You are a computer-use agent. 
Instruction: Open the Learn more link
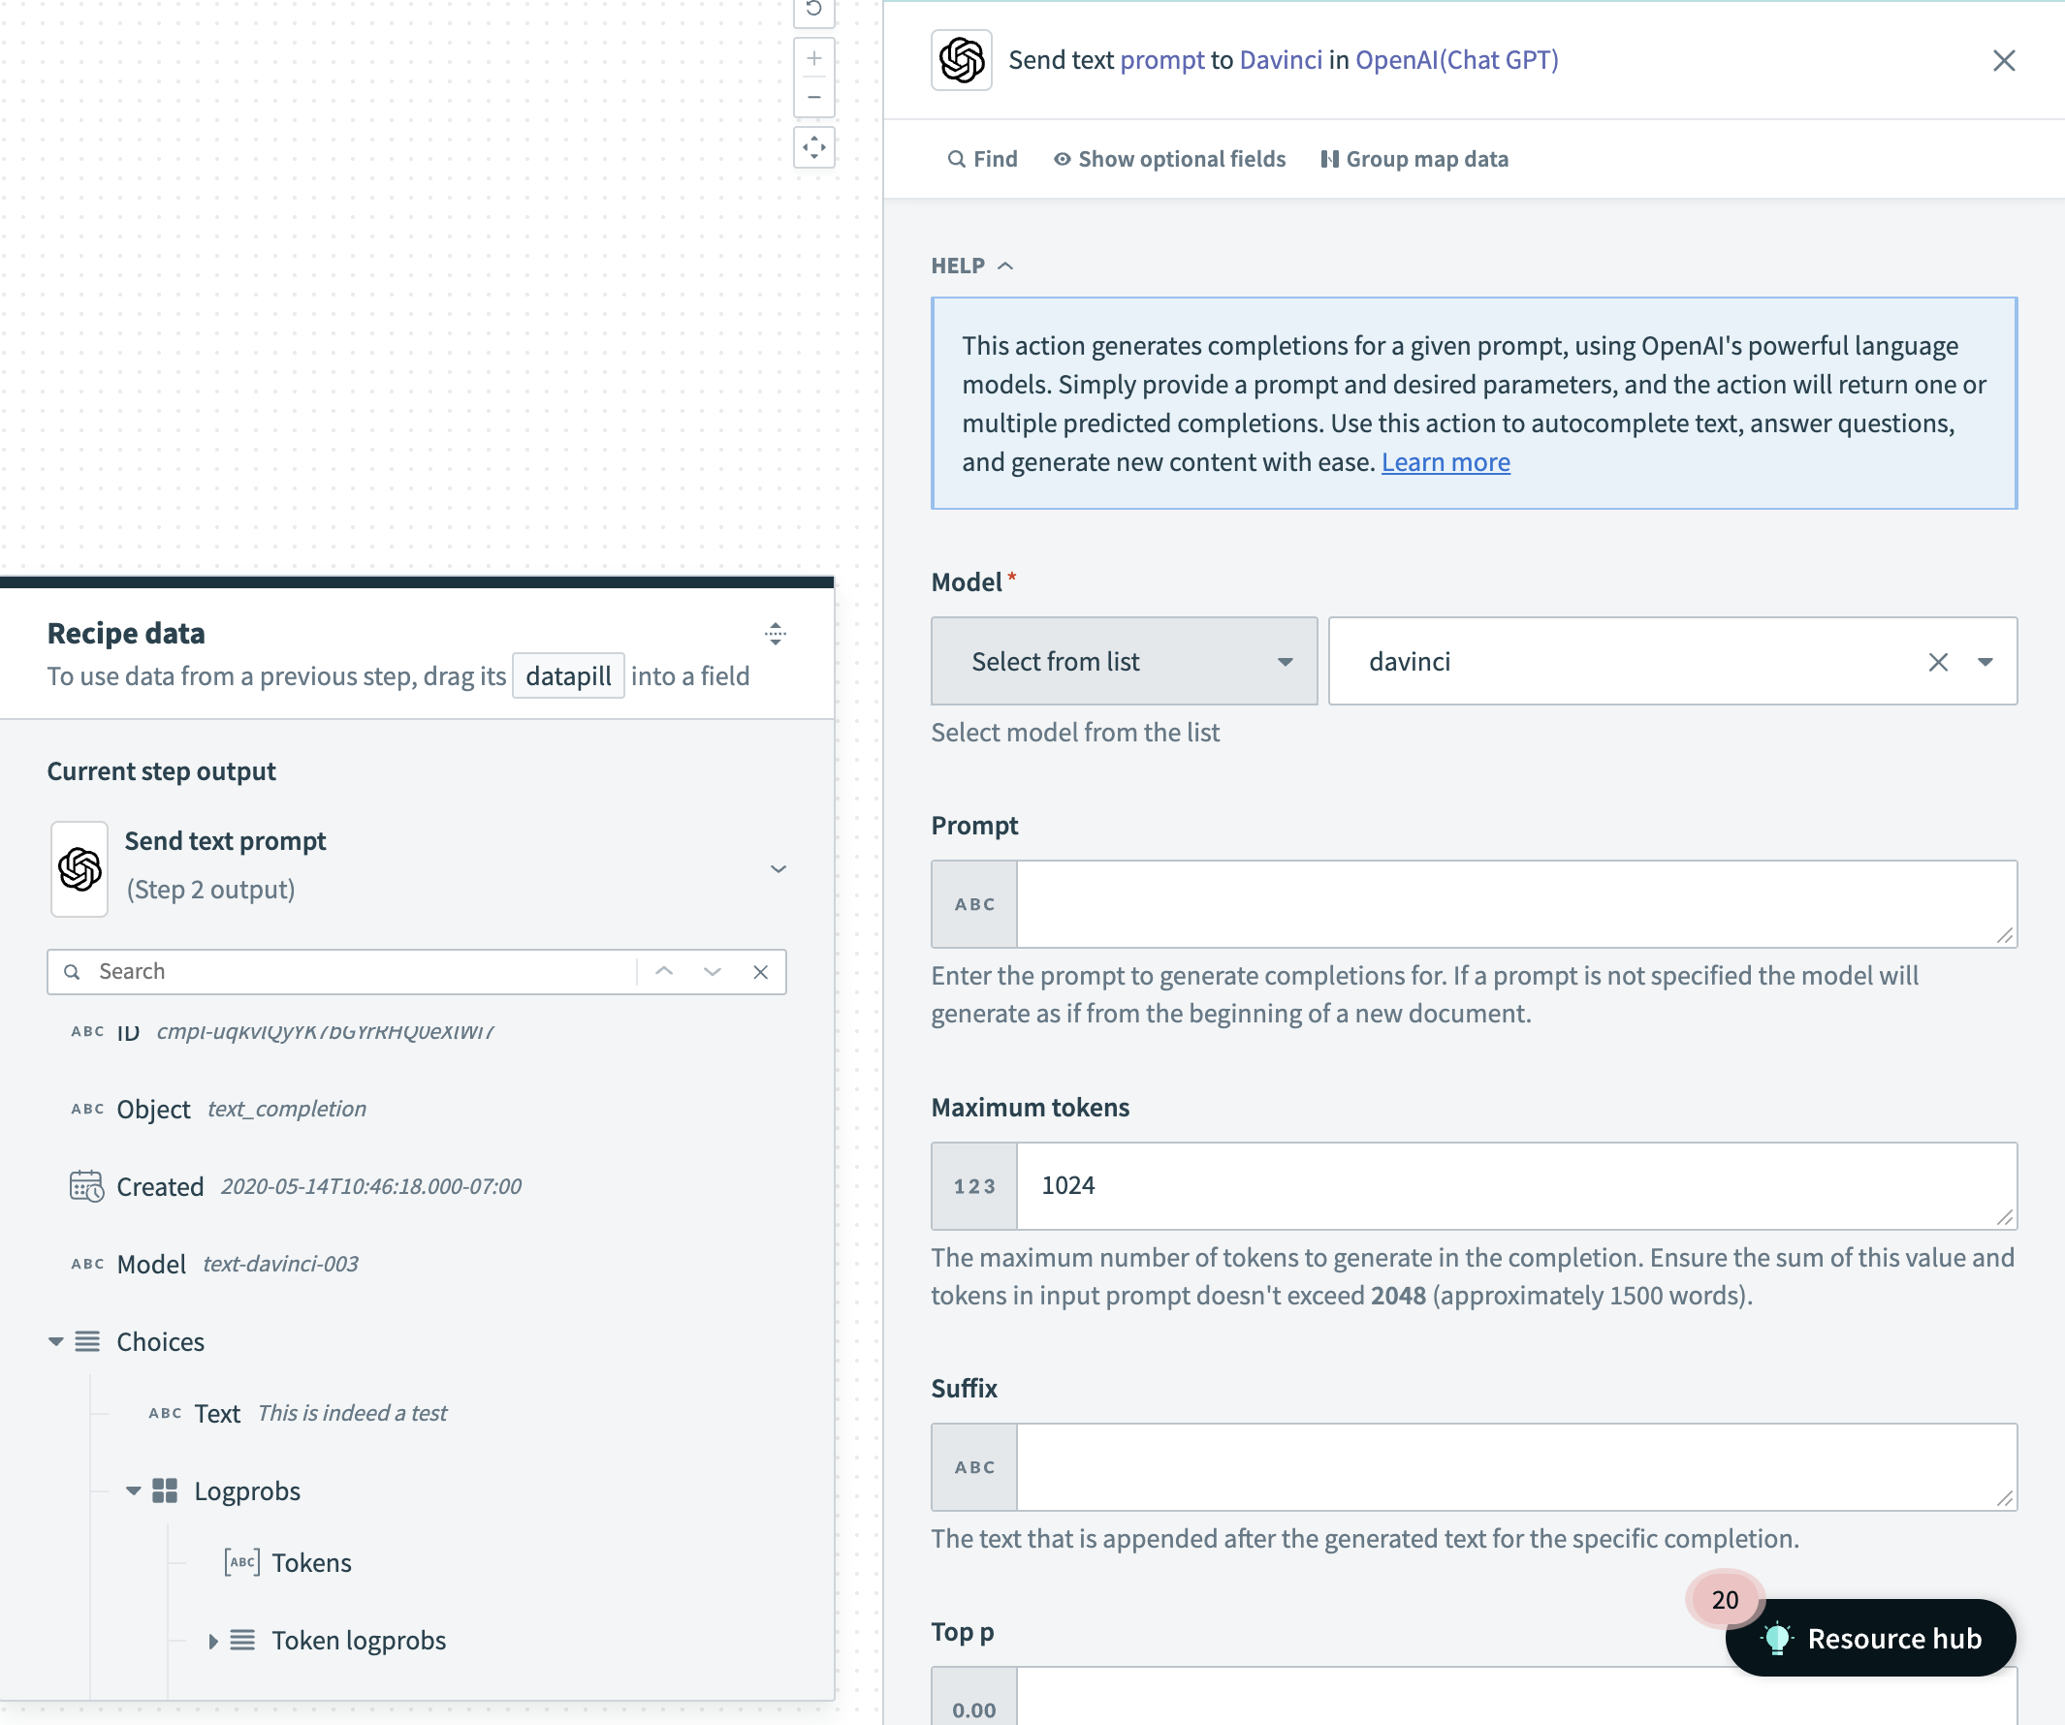pyautogui.click(x=1445, y=462)
